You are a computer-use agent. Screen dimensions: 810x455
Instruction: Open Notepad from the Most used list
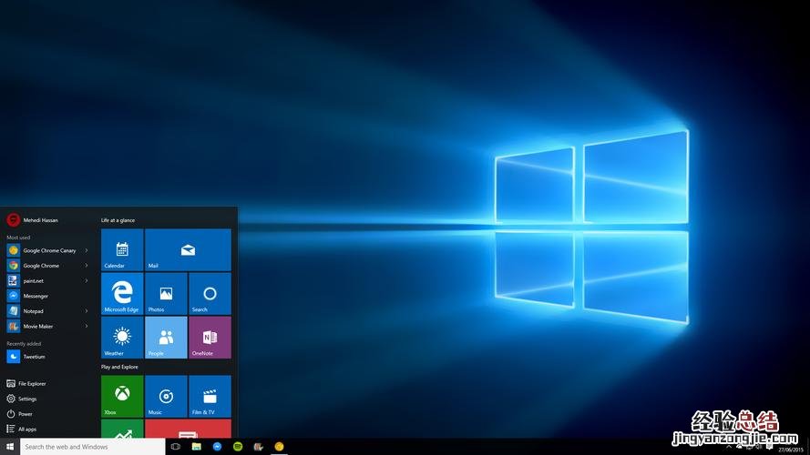point(47,311)
